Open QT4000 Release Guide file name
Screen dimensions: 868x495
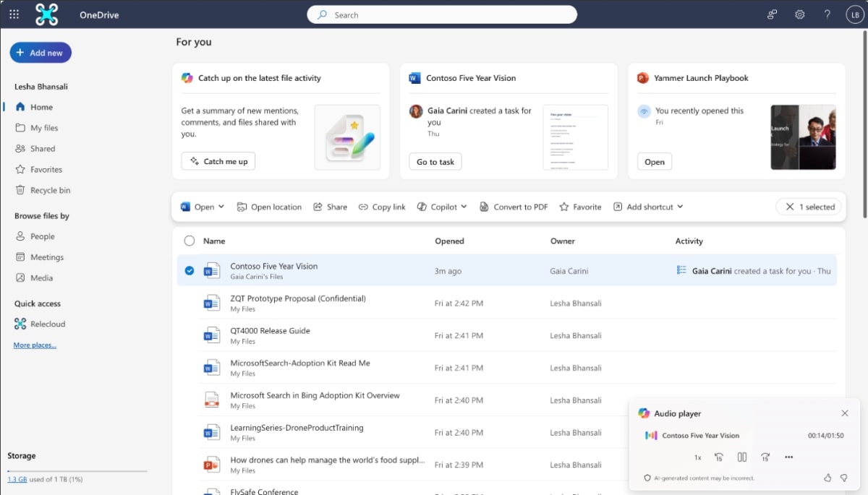coord(270,331)
